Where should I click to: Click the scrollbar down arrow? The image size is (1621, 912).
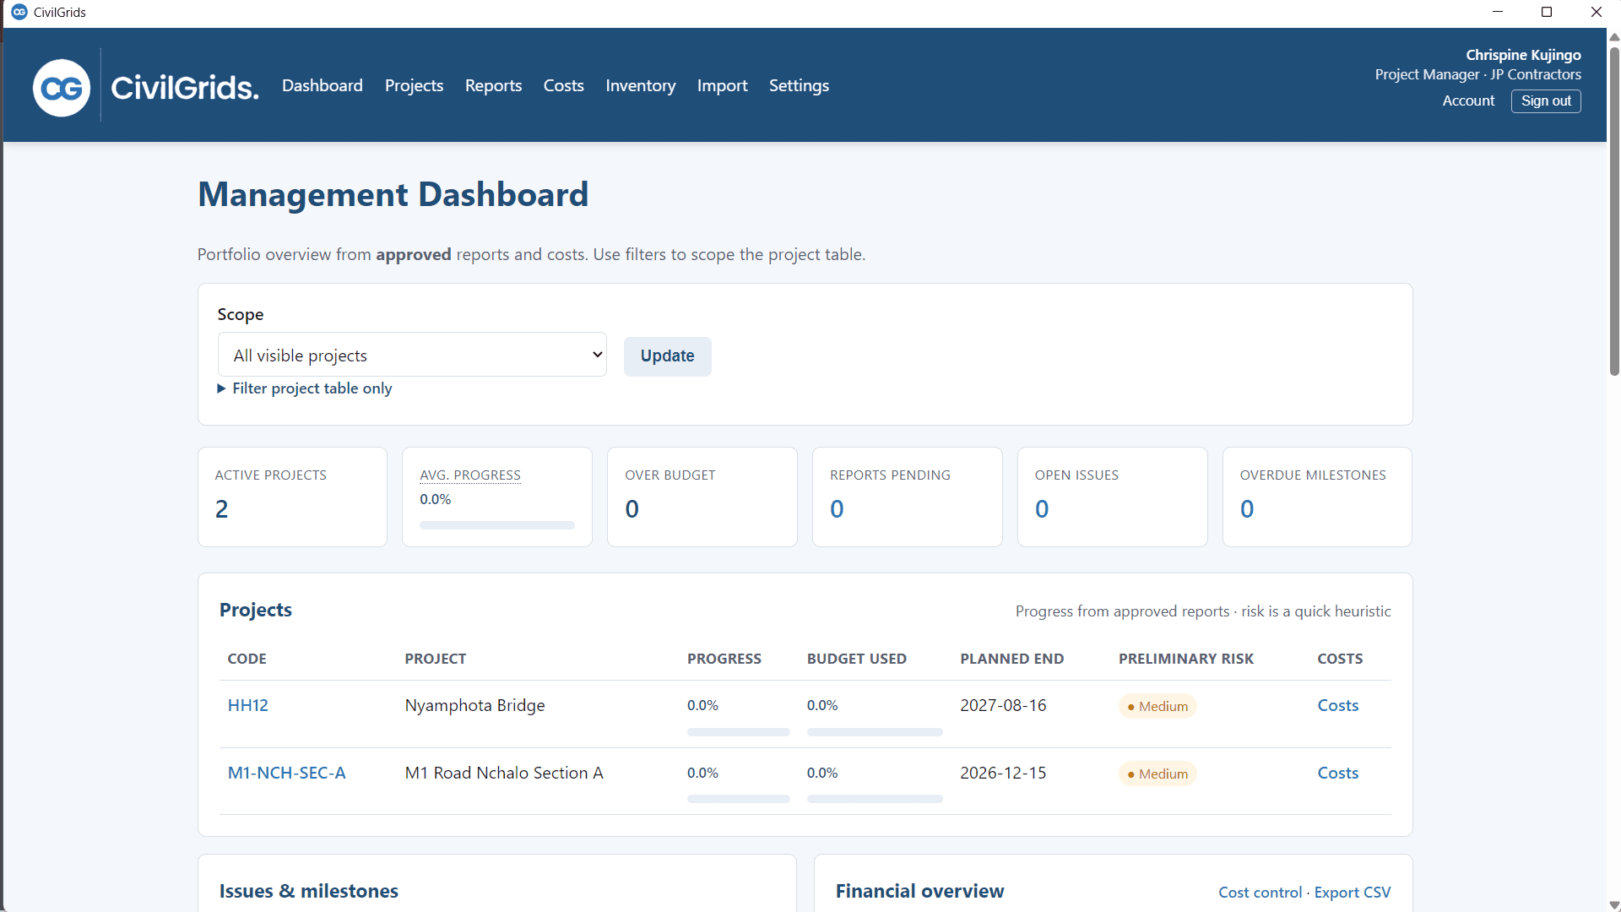[1614, 905]
